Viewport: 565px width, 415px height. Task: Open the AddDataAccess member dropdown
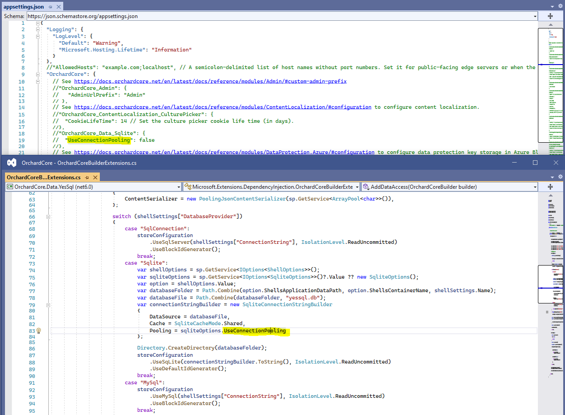(450, 187)
